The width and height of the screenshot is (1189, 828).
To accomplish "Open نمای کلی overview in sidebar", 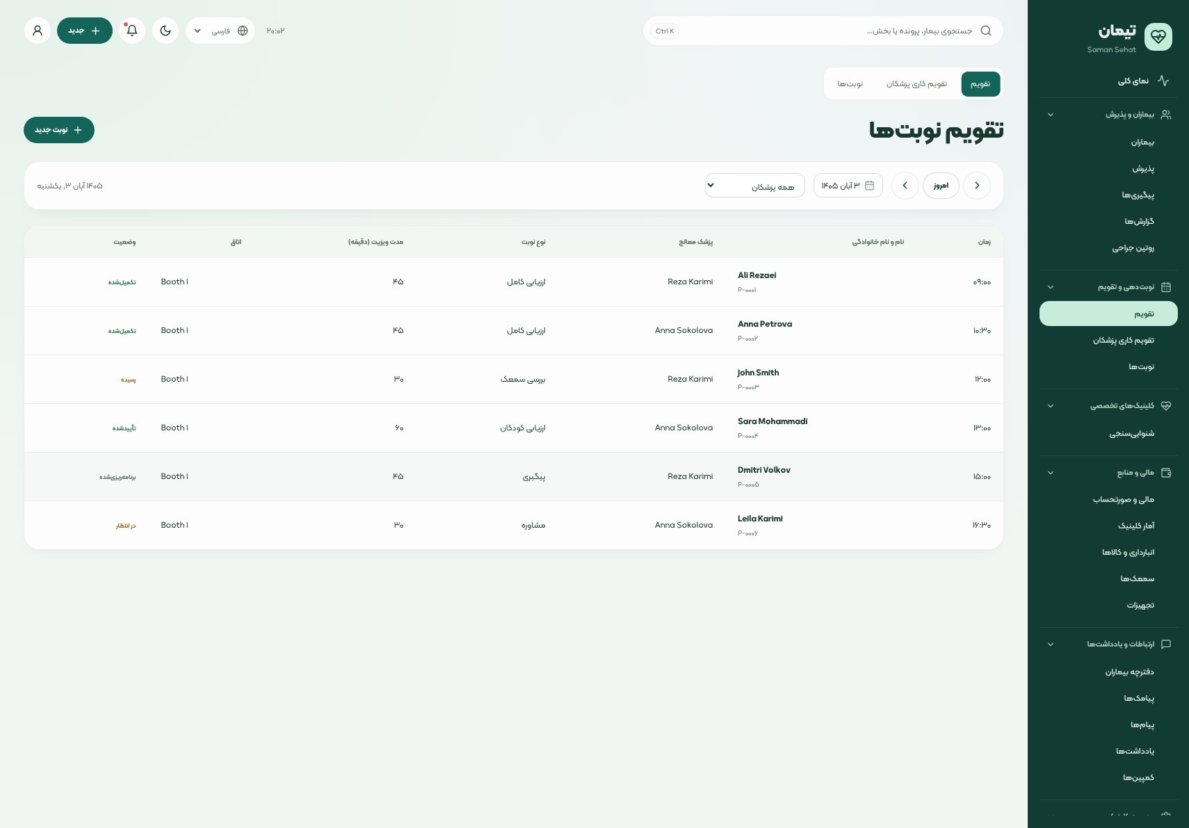I will point(1108,81).
